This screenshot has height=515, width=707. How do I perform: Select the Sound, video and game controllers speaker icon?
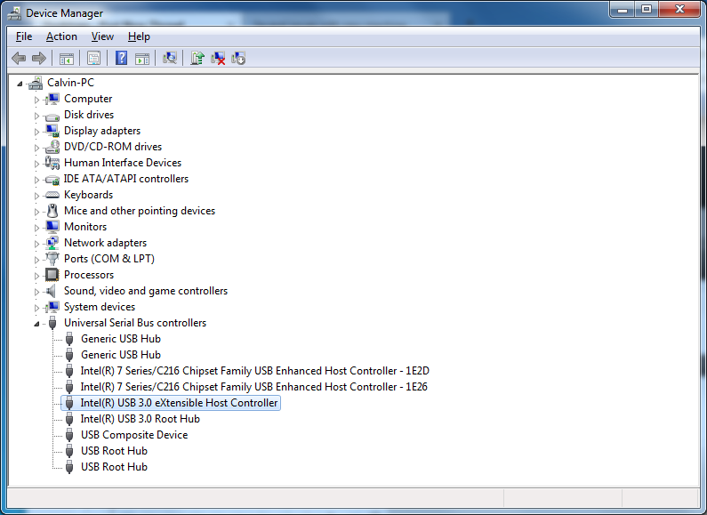(x=52, y=291)
